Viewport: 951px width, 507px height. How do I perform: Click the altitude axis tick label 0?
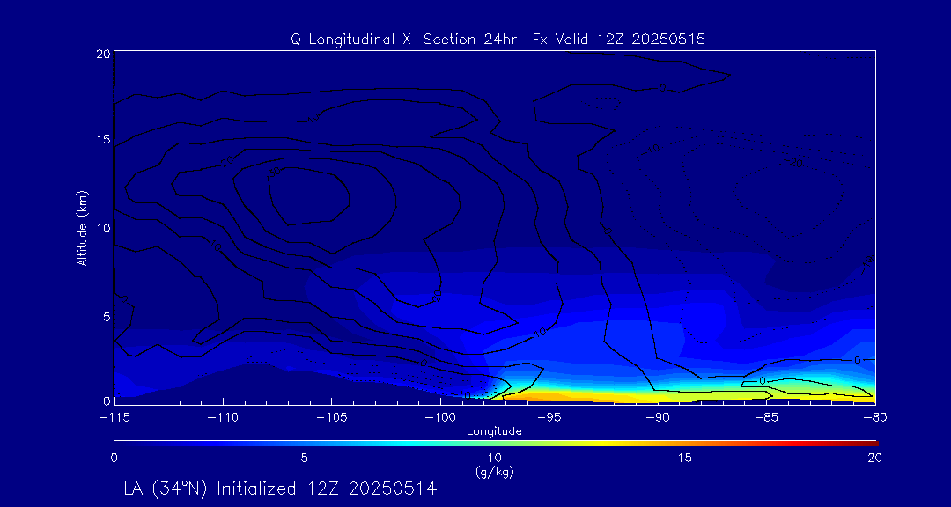(x=107, y=400)
